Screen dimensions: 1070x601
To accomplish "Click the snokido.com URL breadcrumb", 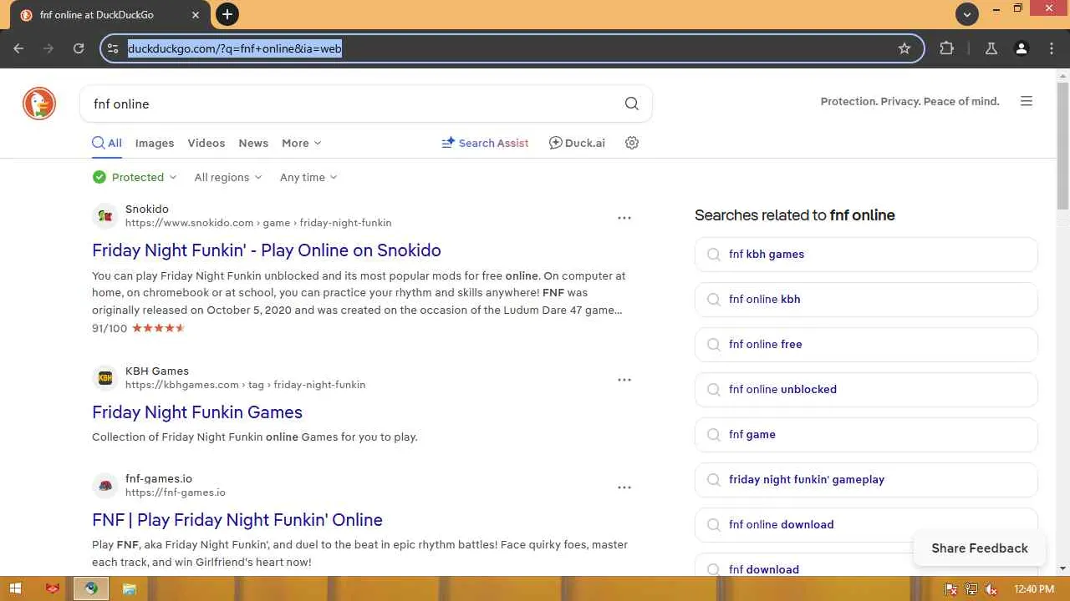I will pos(258,223).
